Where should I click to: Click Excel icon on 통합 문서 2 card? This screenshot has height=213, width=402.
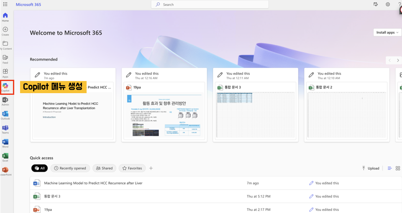311,88
